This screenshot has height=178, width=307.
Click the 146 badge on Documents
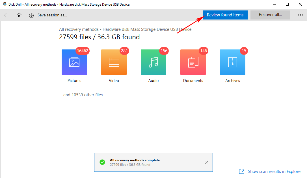click(x=204, y=51)
